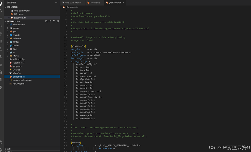Expand the .pio folder chevron

8,32
